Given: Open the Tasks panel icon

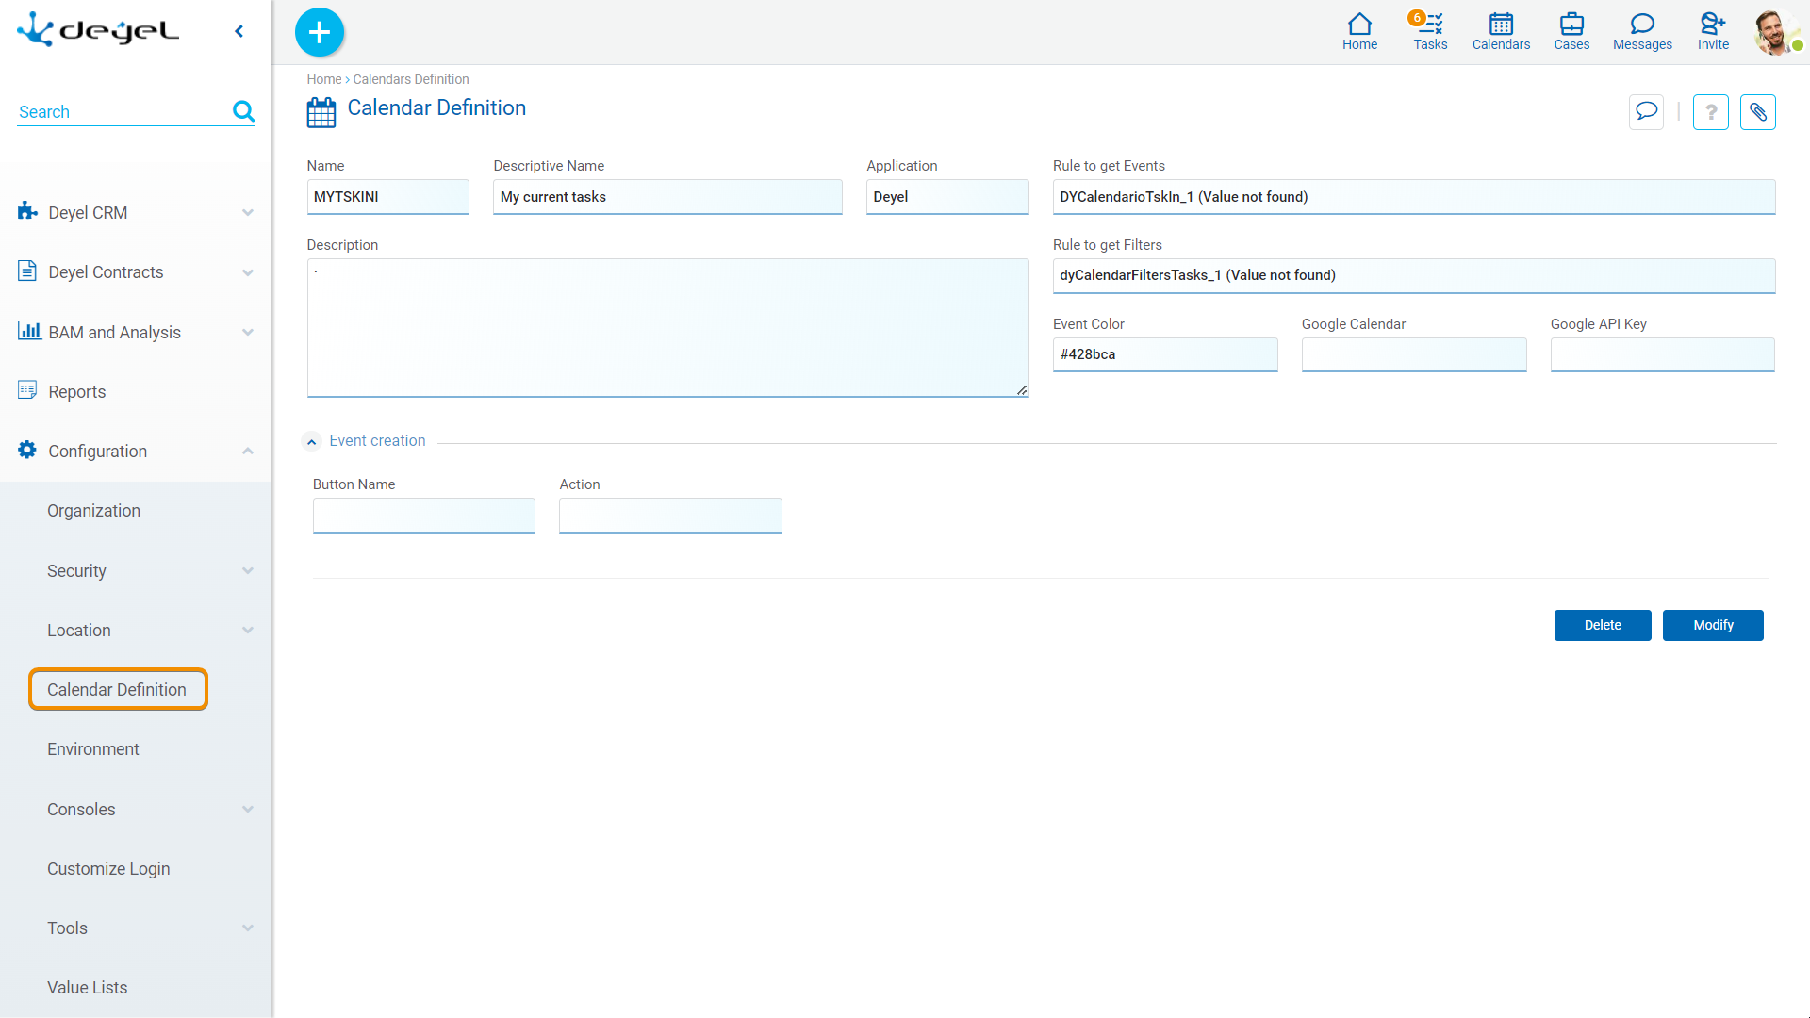Looking at the screenshot, I should (x=1429, y=27).
